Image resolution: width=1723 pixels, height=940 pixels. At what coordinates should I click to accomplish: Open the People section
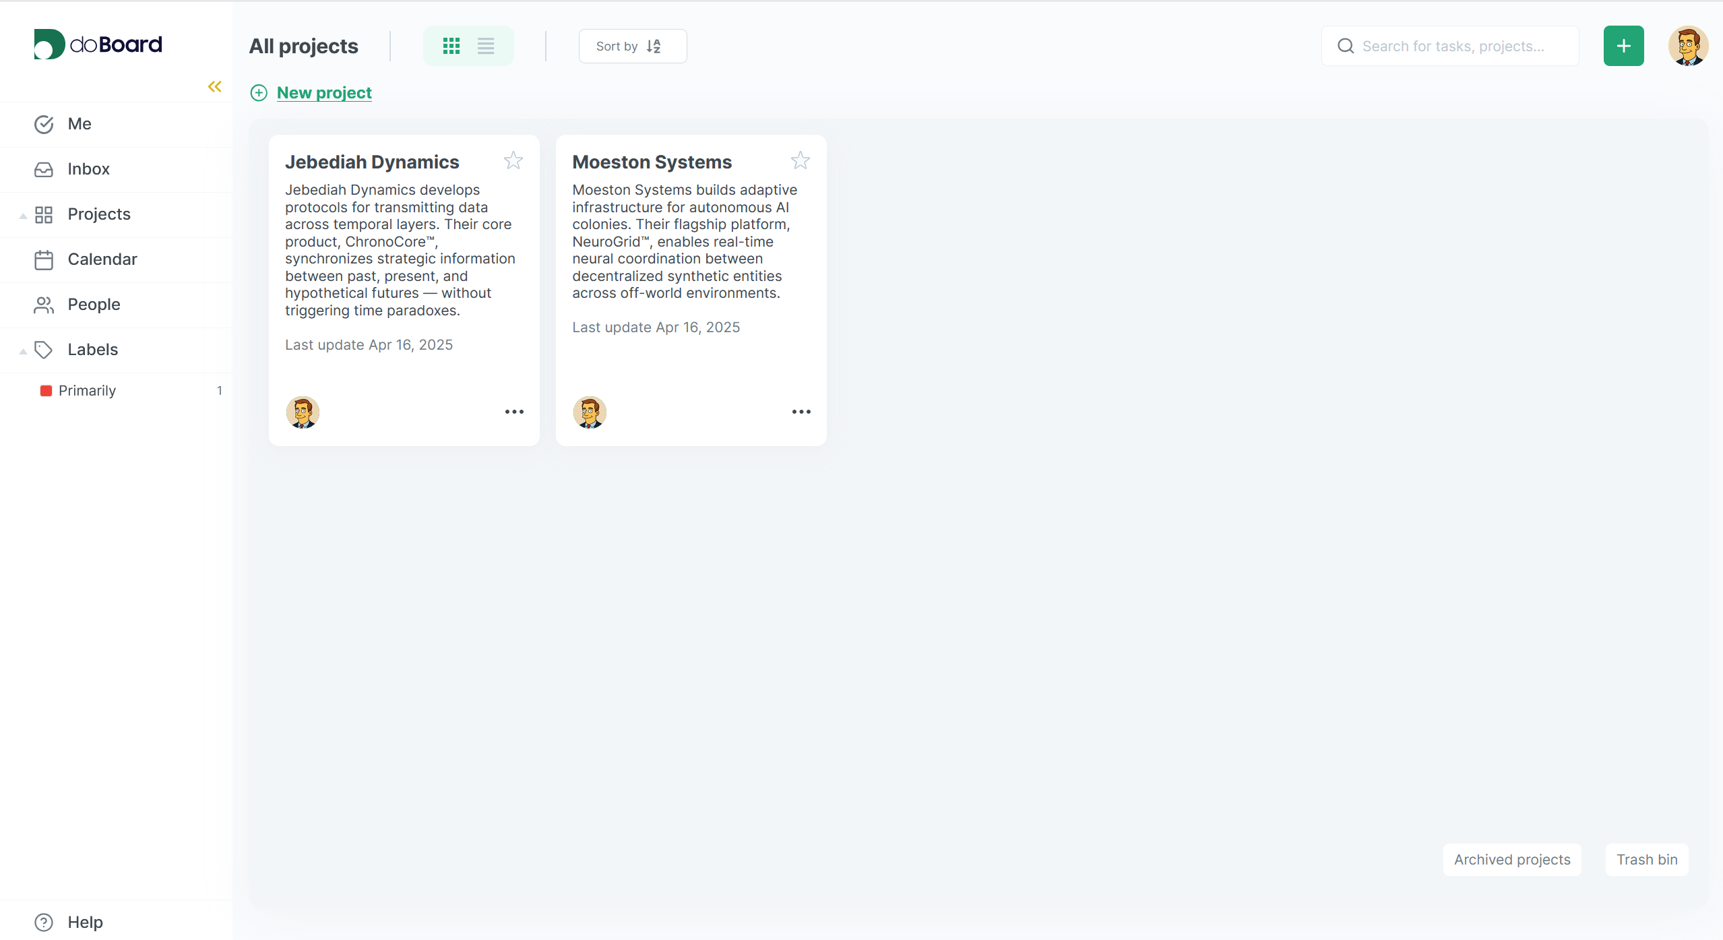94,305
